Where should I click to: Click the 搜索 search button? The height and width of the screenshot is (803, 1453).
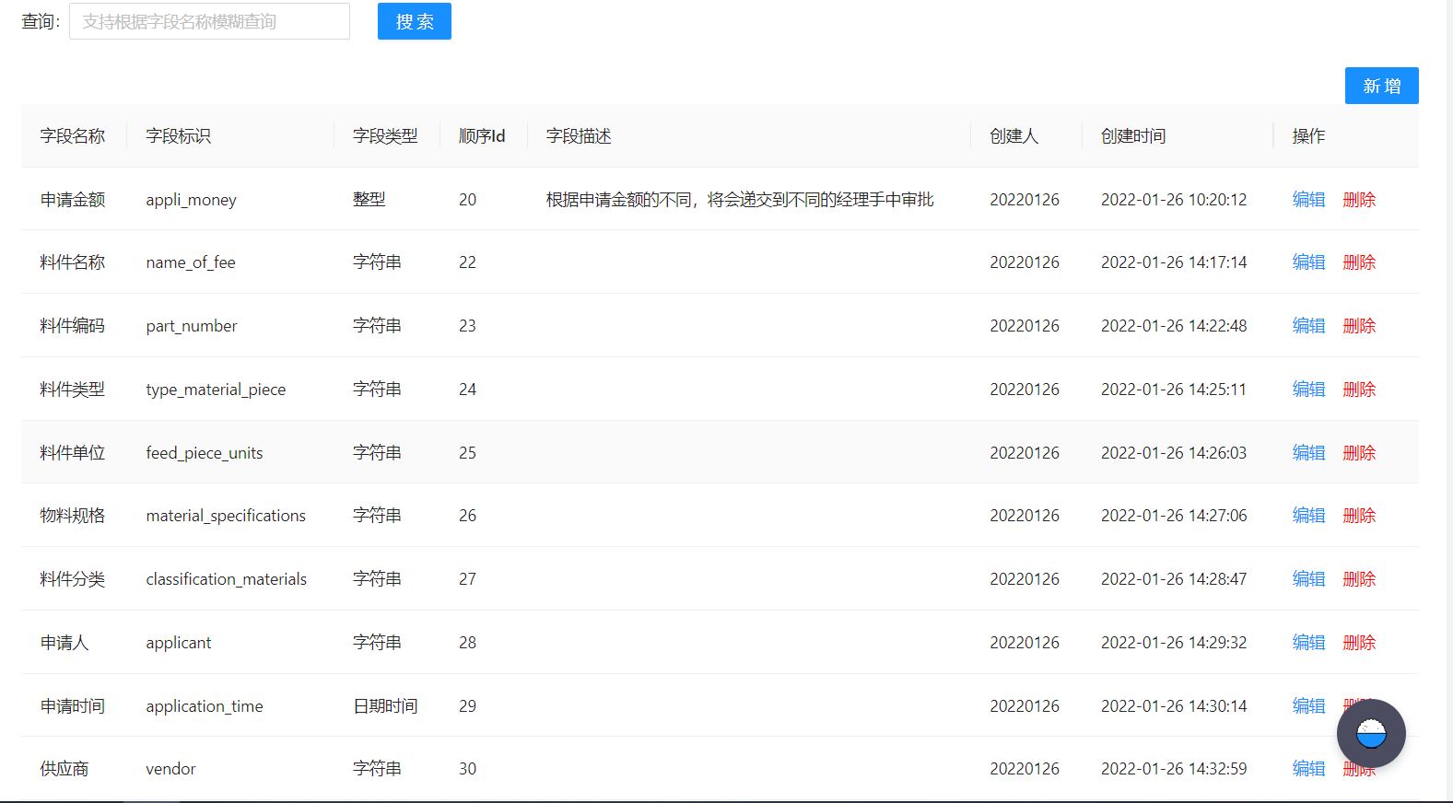point(415,21)
